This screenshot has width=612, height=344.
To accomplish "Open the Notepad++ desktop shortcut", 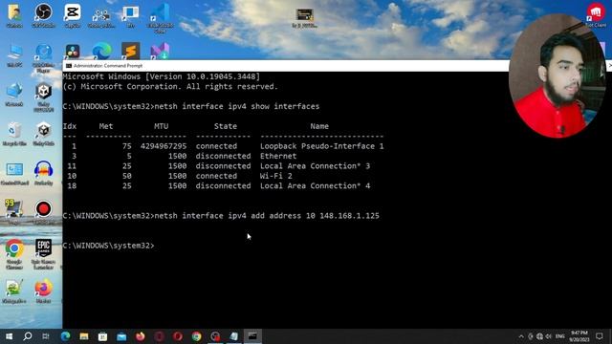I will point(14,291).
